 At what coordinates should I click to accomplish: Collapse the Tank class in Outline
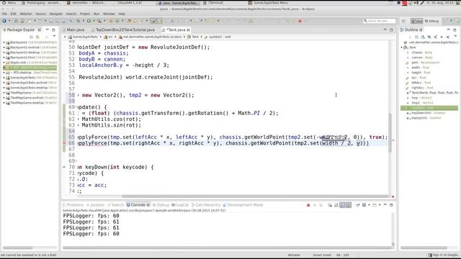coord(402,47)
